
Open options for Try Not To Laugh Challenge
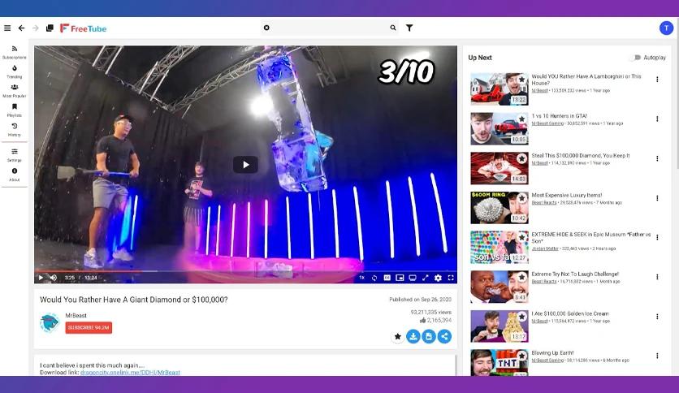(x=657, y=277)
